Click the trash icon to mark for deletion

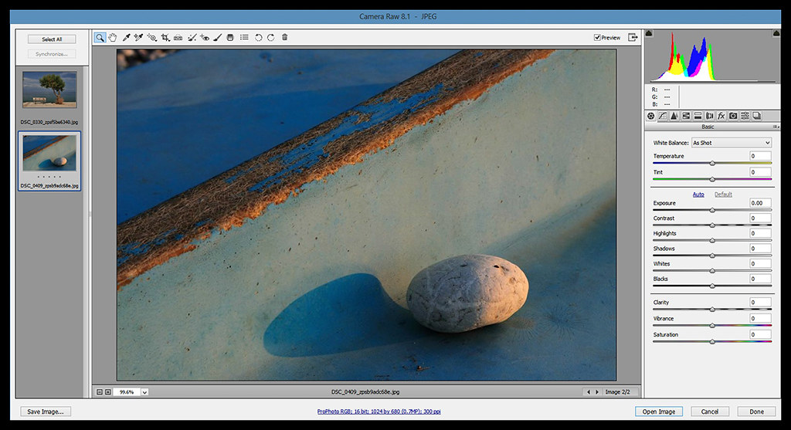[284, 37]
